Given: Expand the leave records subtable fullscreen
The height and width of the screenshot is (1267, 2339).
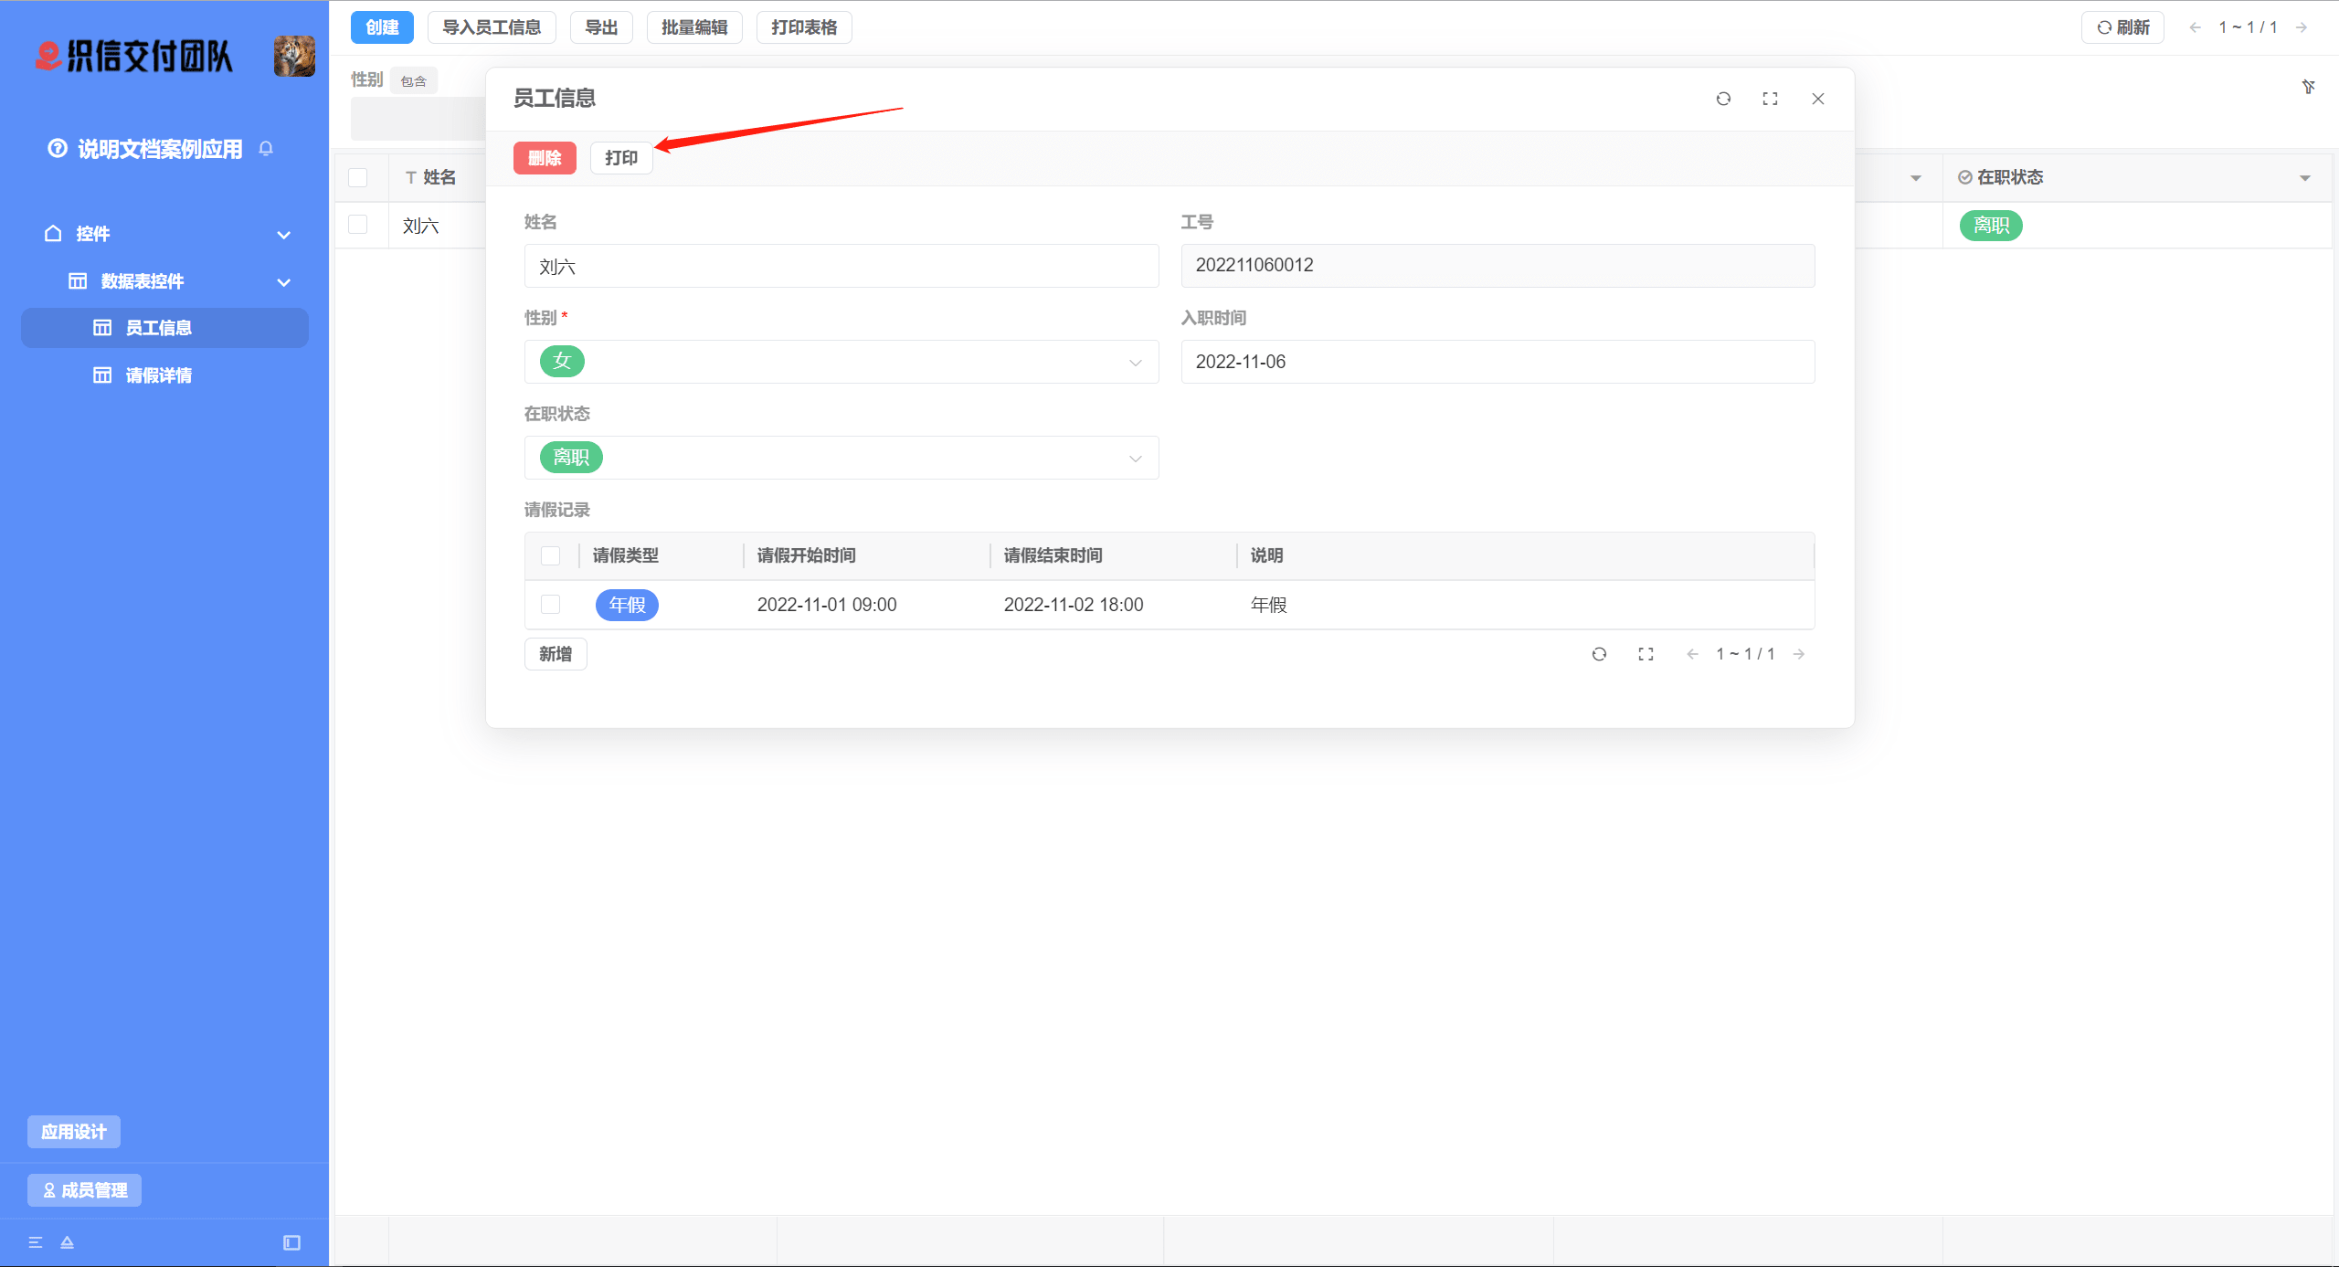Looking at the screenshot, I should [x=1646, y=654].
